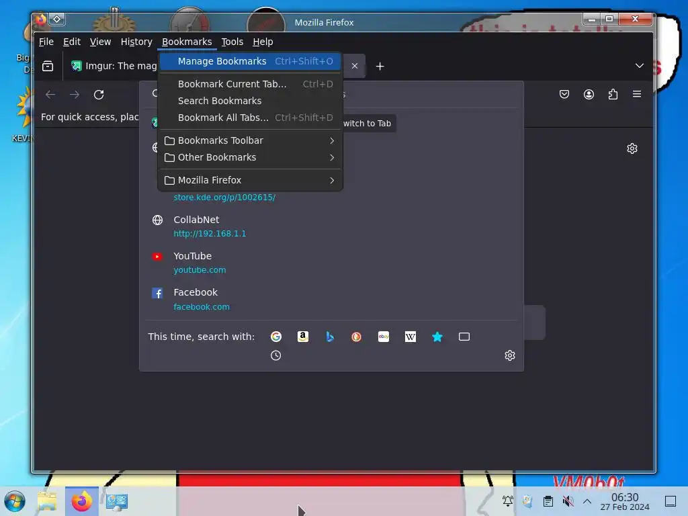Open new tab page settings gear
The image size is (688, 516).
pos(632,148)
